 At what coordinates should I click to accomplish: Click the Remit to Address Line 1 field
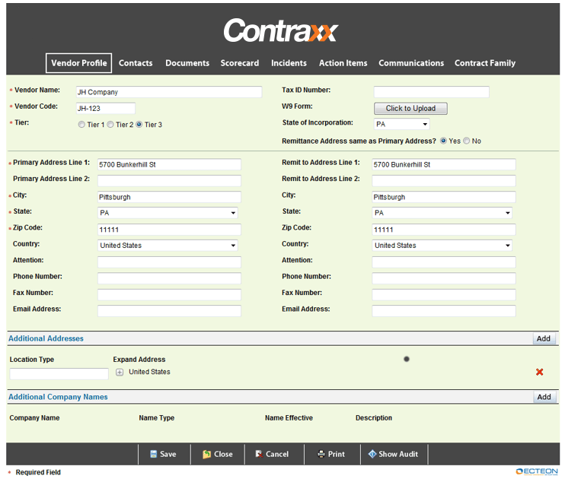click(444, 164)
